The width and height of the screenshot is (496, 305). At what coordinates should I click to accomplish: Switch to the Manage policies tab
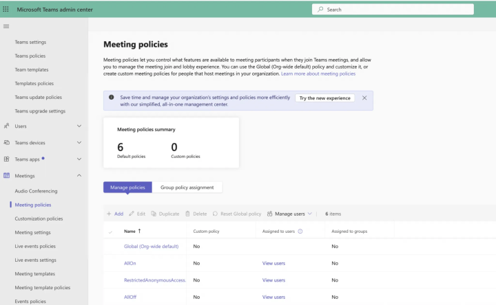(x=127, y=188)
